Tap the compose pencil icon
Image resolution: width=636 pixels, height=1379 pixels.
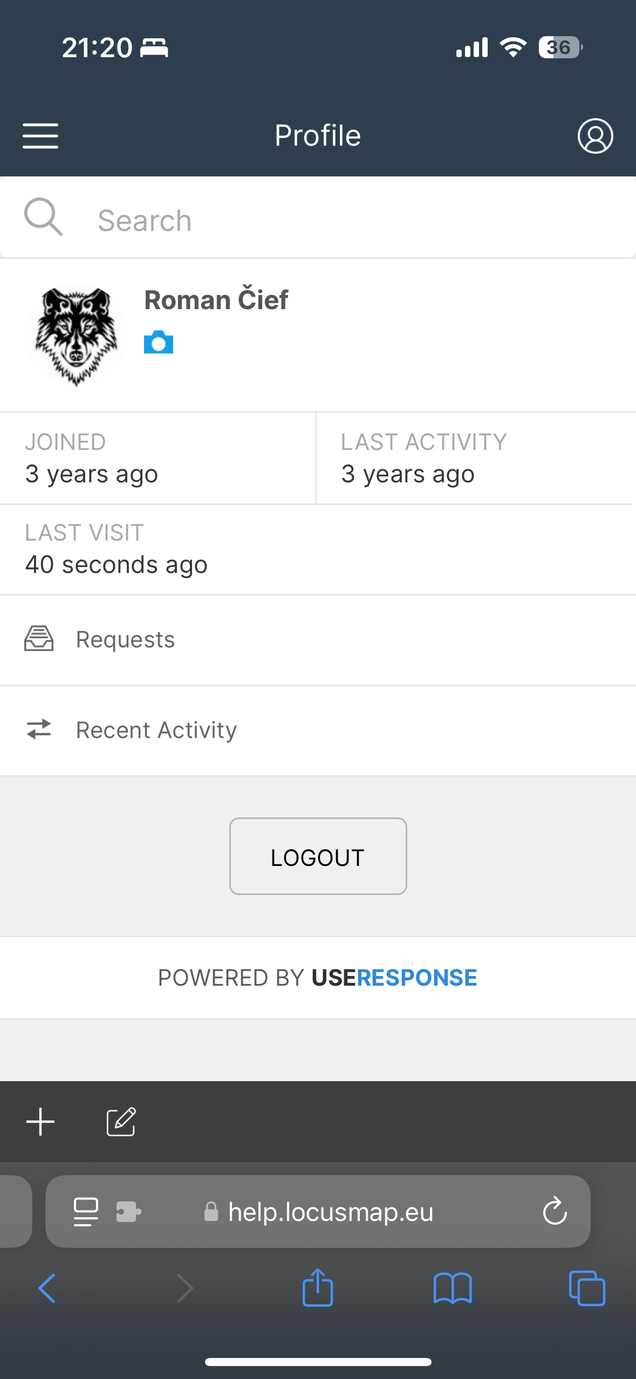coord(121,1122)
